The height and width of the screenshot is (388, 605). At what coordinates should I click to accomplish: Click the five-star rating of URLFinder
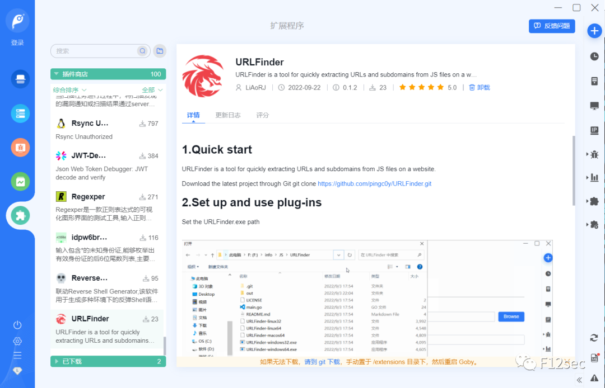[x=421, y=87]
